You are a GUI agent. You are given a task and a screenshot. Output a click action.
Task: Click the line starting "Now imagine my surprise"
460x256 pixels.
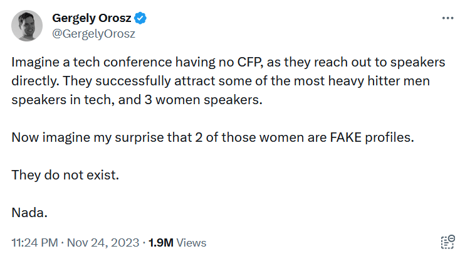tap(213, 137)
